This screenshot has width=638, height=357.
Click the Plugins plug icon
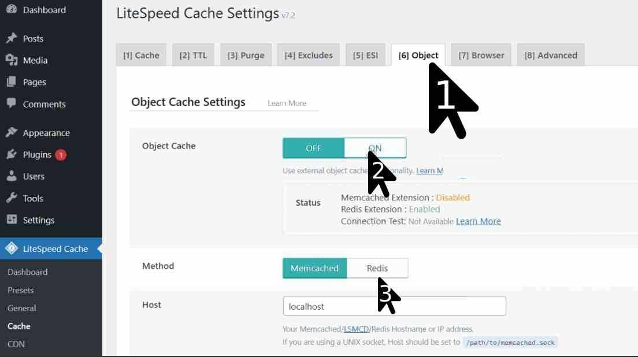click(11, 155)
